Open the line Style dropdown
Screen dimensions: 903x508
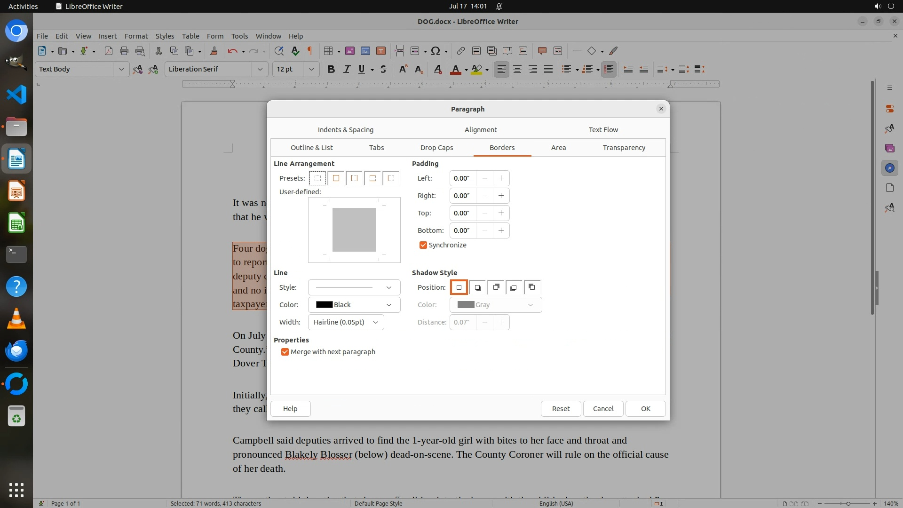coord(354,287)
